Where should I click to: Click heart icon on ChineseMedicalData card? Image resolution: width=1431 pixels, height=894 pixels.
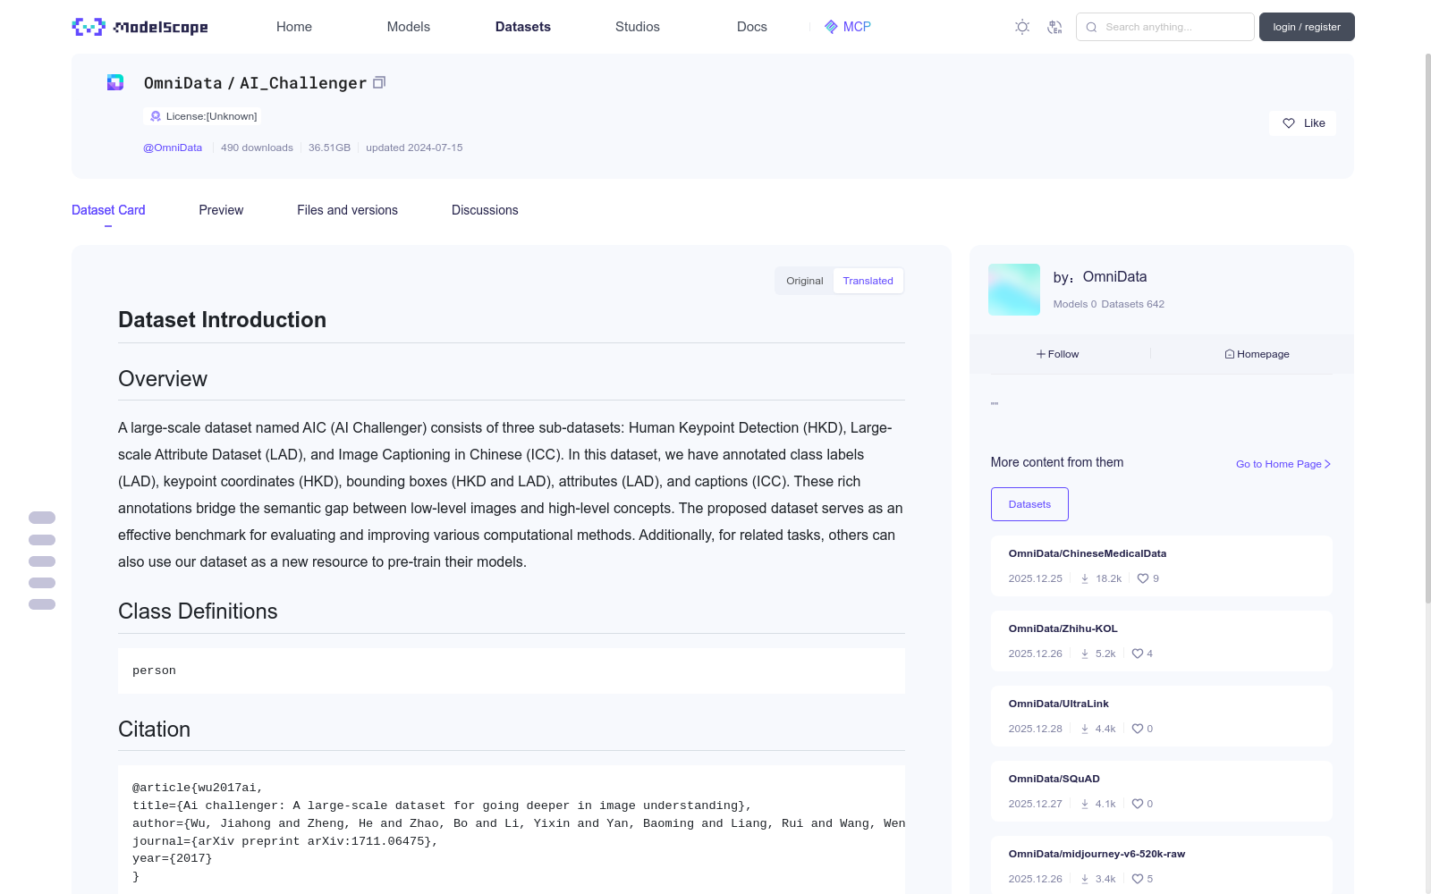click(1143, 578)
